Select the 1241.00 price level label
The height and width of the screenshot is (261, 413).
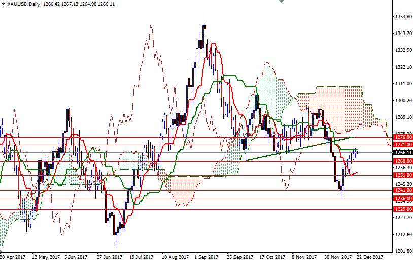(402, 190)
